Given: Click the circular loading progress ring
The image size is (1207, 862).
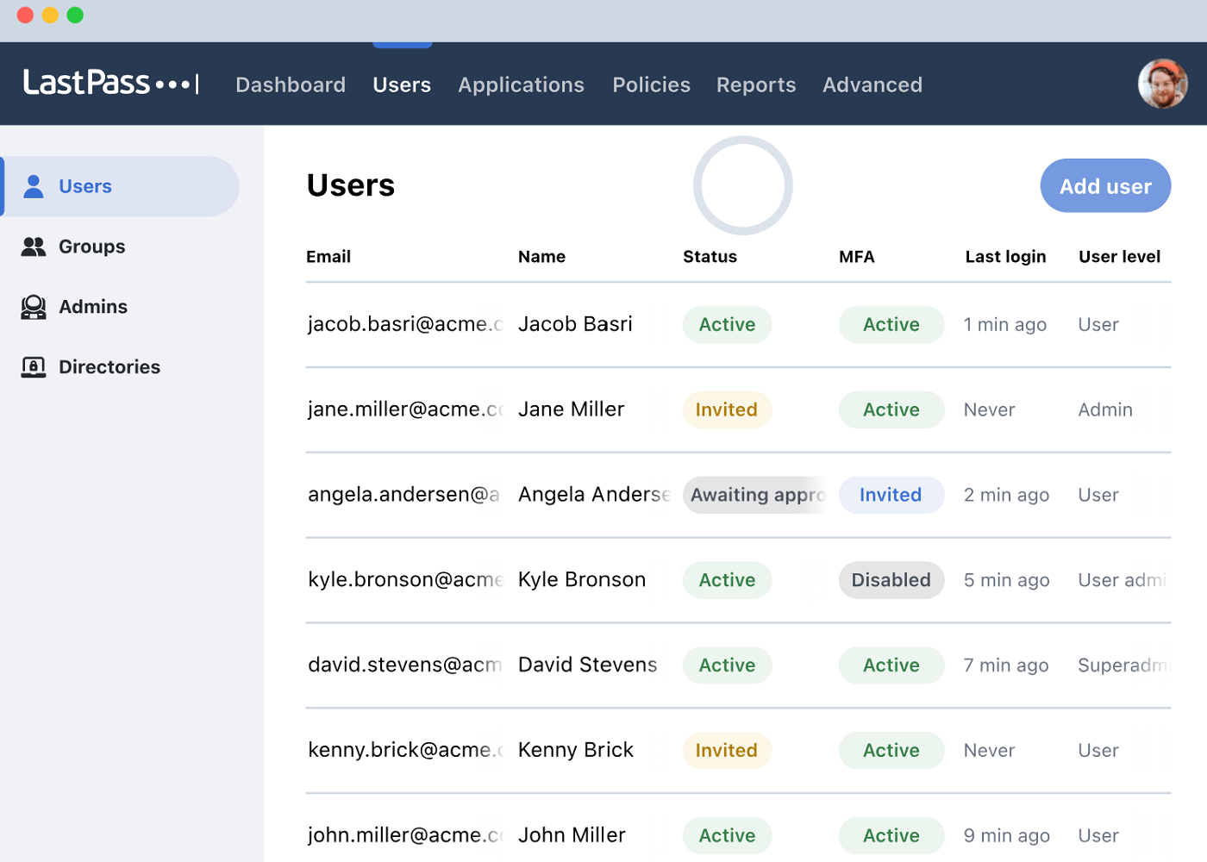Looking at the screenshot, I should (x=742, y=185).
